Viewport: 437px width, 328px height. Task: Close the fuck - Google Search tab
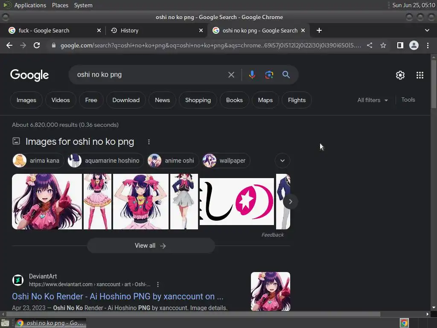pyautogui.click(x=99, y=30)
